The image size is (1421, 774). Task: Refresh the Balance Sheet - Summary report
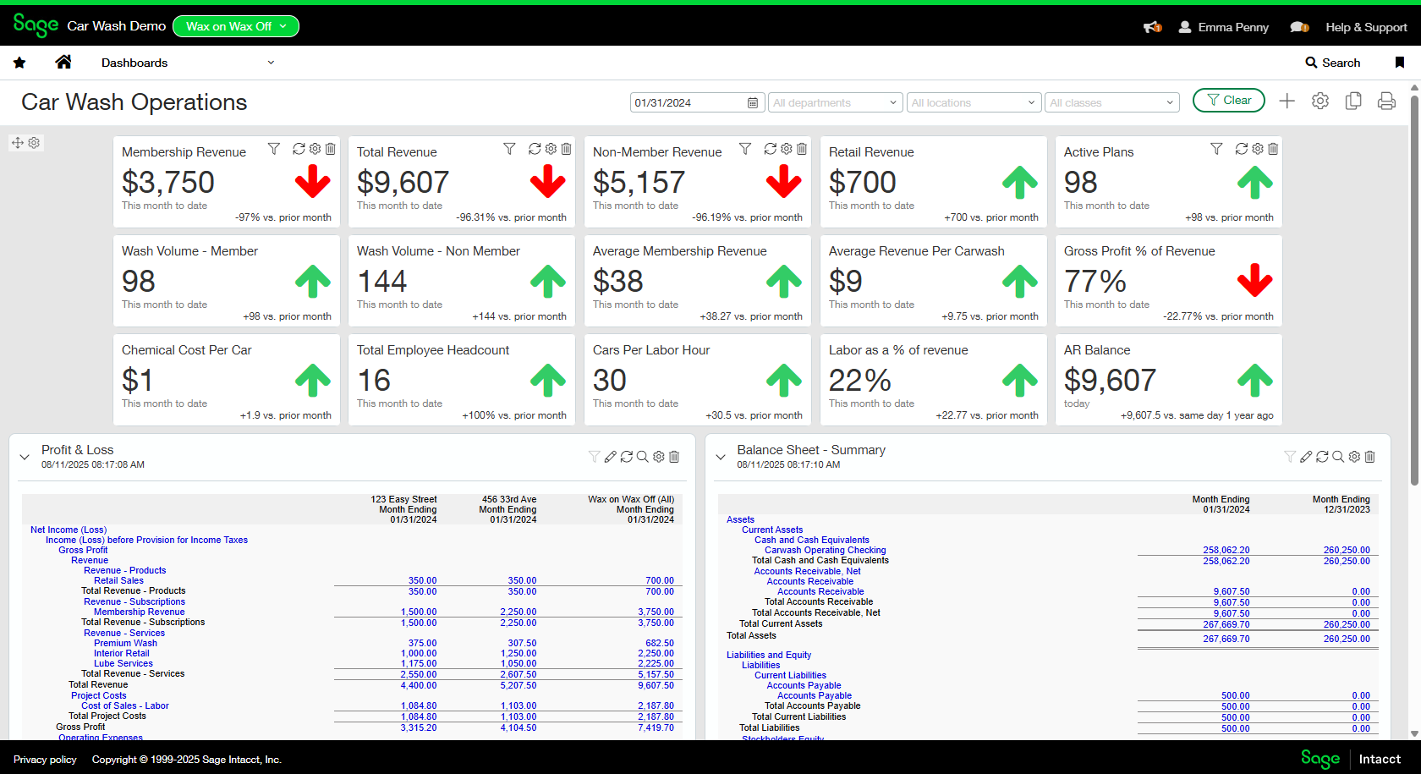1322,456
